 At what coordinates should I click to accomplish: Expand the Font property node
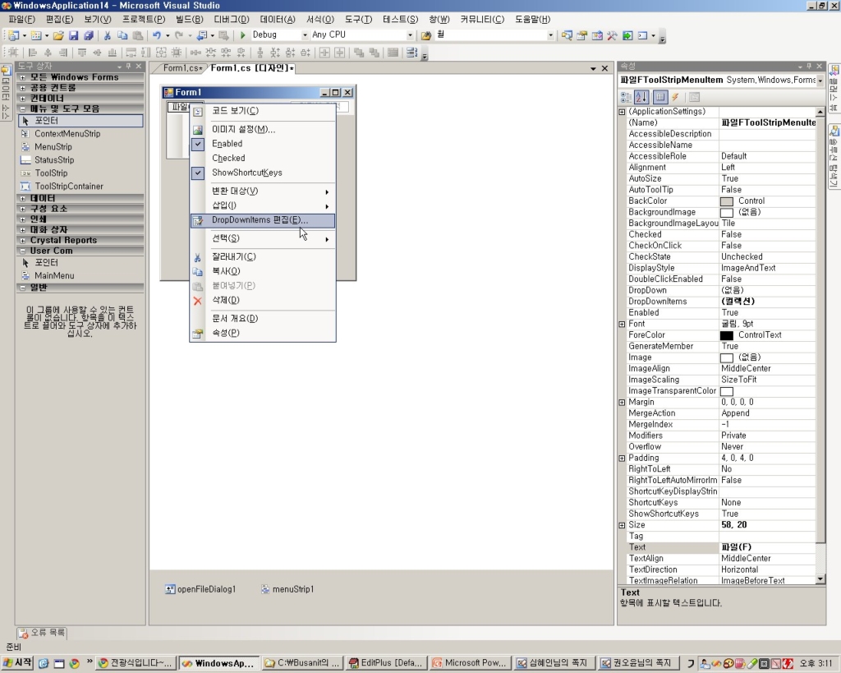(x=623, y=324)
